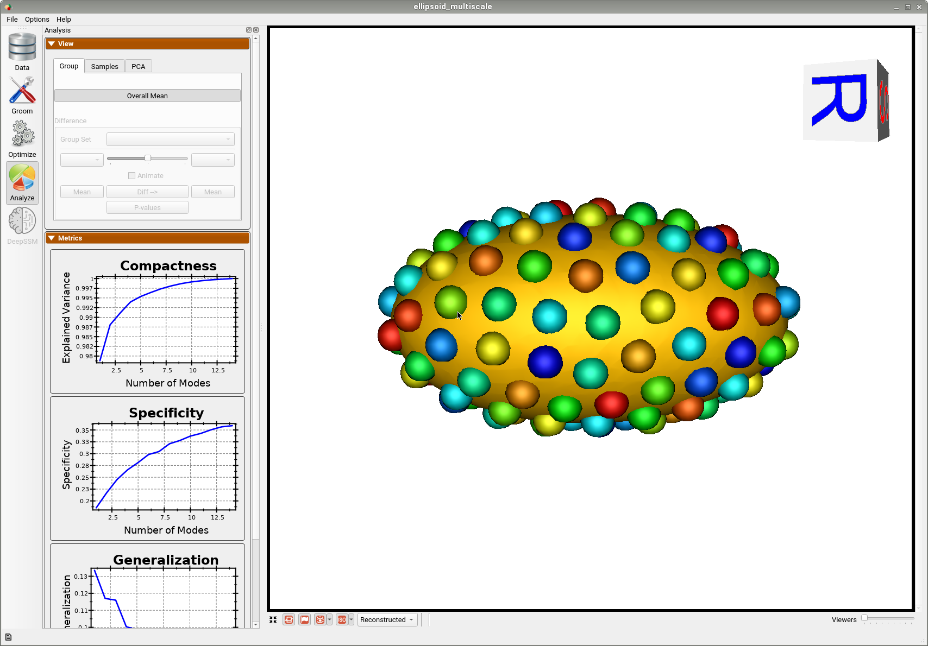Click the scroll-up arrow in Analysis panel
The image size is (928, 646).
pyautogui.click(x=255, y=39)
